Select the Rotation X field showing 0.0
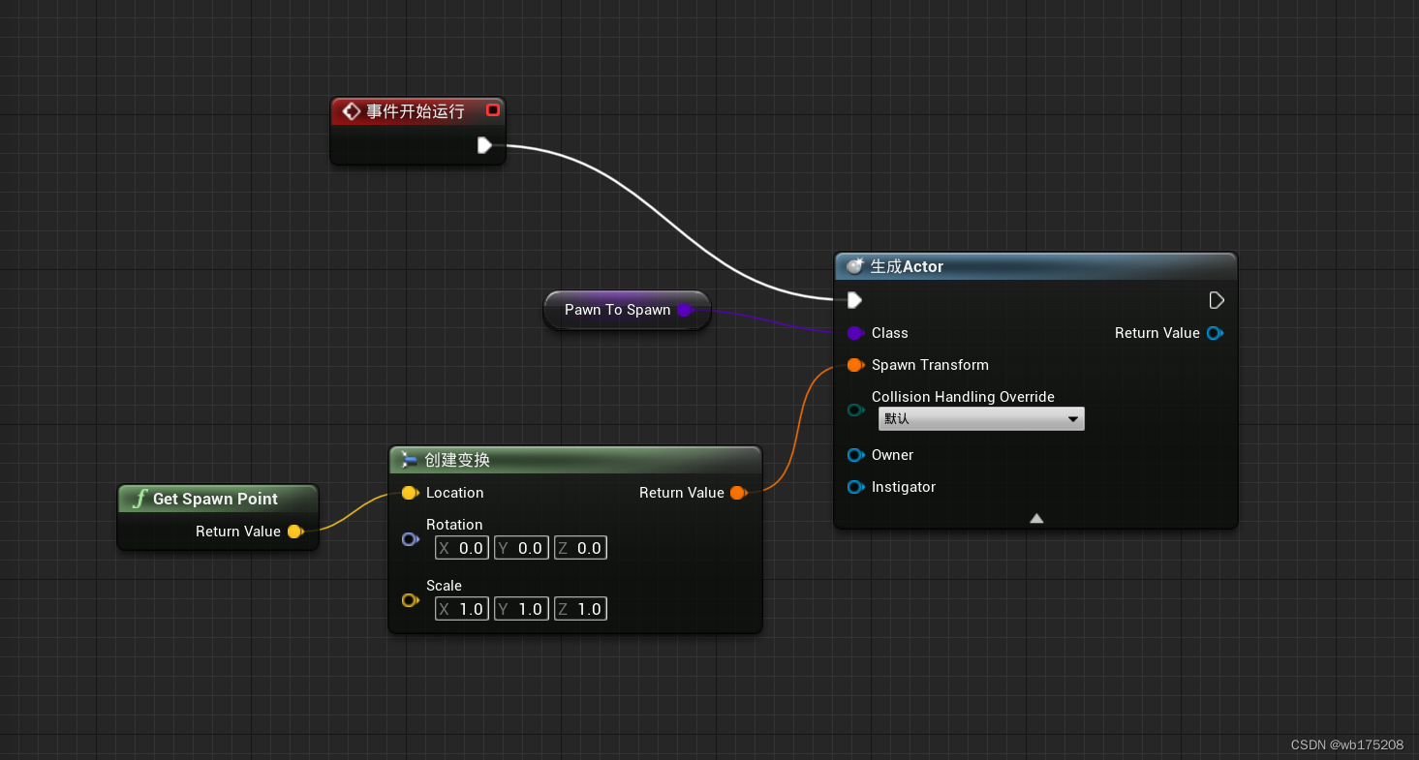The width and height of the screenshot is (1419, 760). (x=461, y=547)
